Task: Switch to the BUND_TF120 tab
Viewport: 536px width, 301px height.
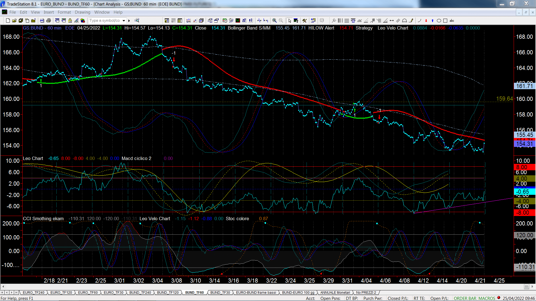Action: coord(168,292)
